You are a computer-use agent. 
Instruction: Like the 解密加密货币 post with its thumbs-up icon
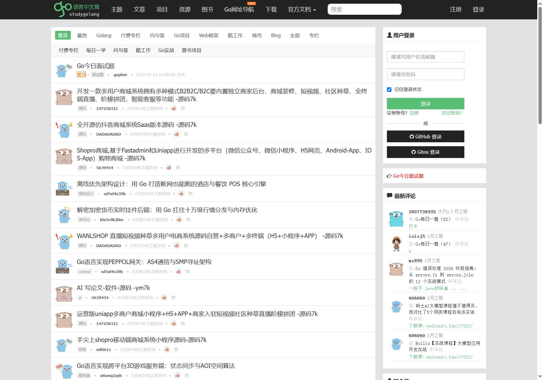179,220
